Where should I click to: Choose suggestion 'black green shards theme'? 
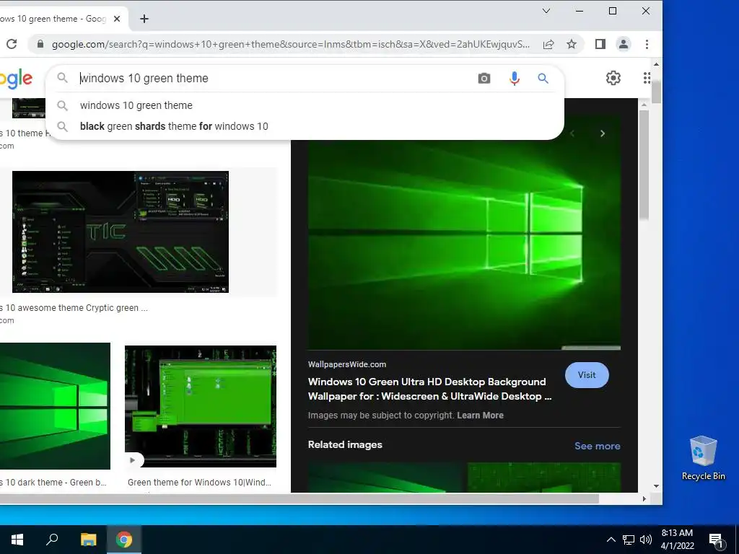point(305,126)
